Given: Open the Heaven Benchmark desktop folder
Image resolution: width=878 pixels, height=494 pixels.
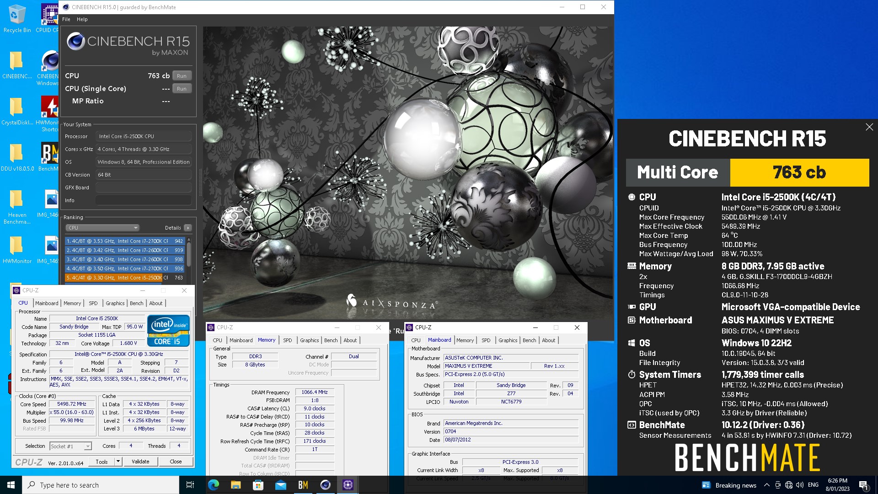Looking at the screenshot, I should click(17, 207).
